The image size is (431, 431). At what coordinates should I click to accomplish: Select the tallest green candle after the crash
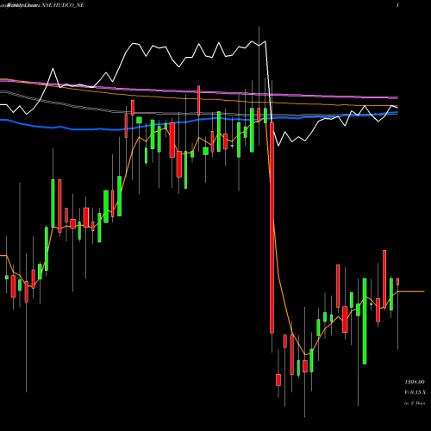click(x=365, y=322)
